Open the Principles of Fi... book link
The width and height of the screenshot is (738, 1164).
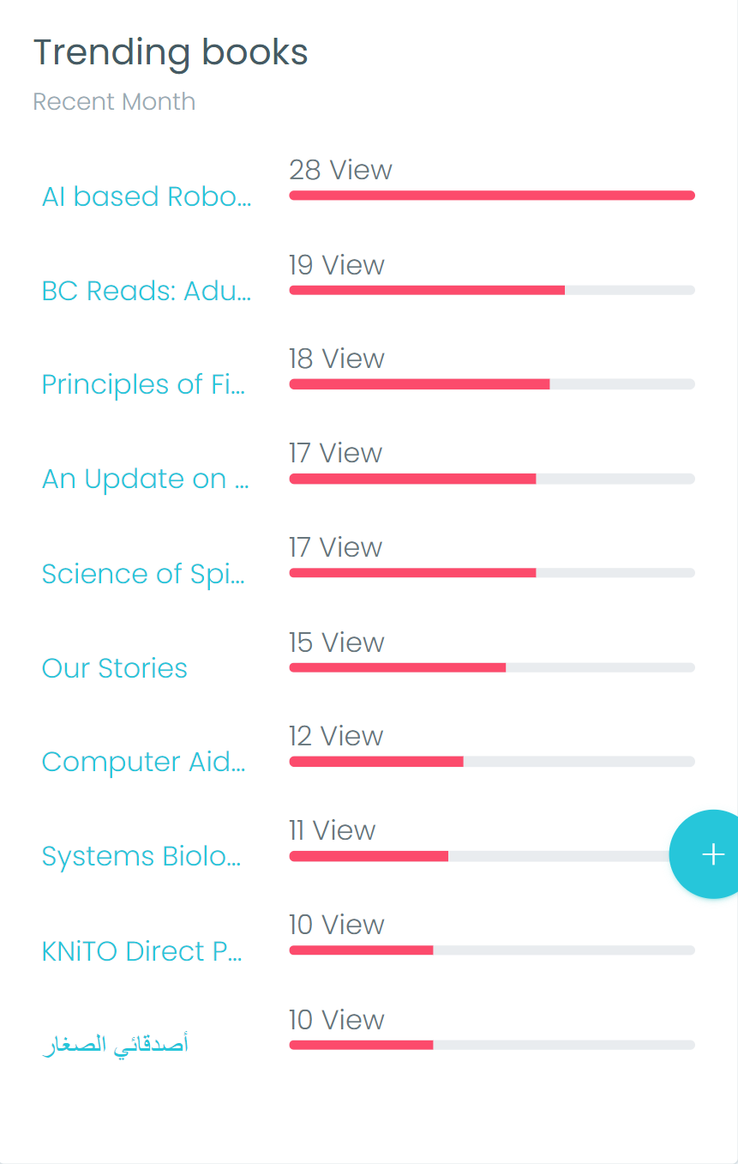tap(144, 384)
